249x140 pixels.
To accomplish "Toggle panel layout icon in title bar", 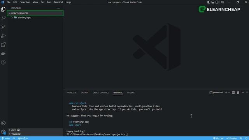I will [x=213, y=2].
